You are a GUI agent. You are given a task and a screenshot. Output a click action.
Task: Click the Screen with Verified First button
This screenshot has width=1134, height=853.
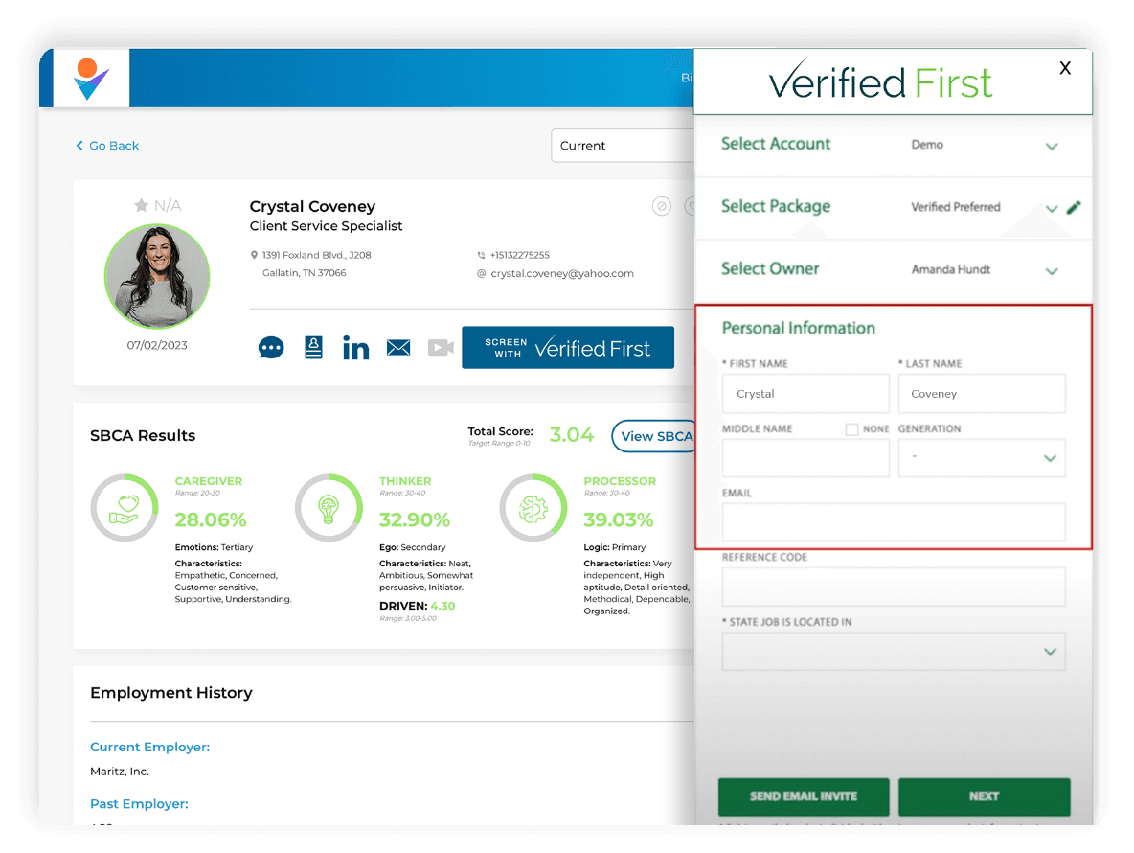(x=568, y=348)
